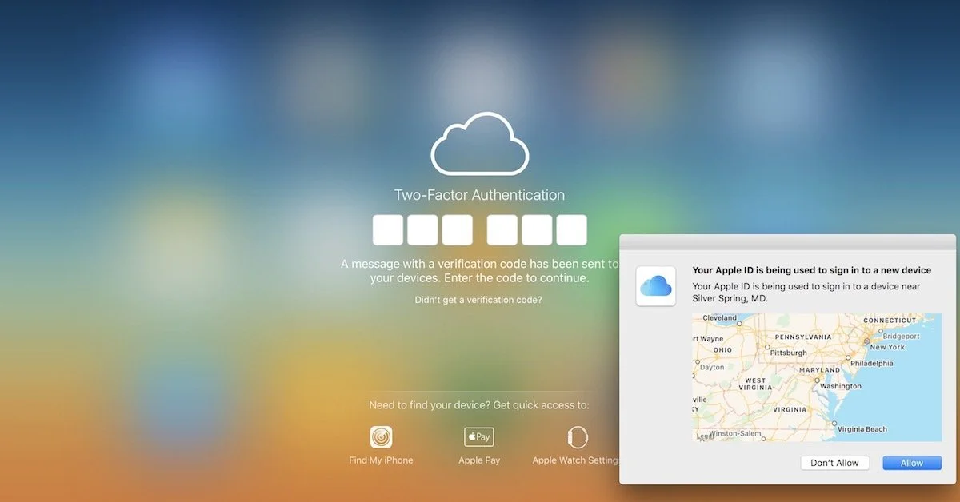Click Cleveland on the map
Image resolution: width=960 pixels, height=502 pixels.
(719, 317)
